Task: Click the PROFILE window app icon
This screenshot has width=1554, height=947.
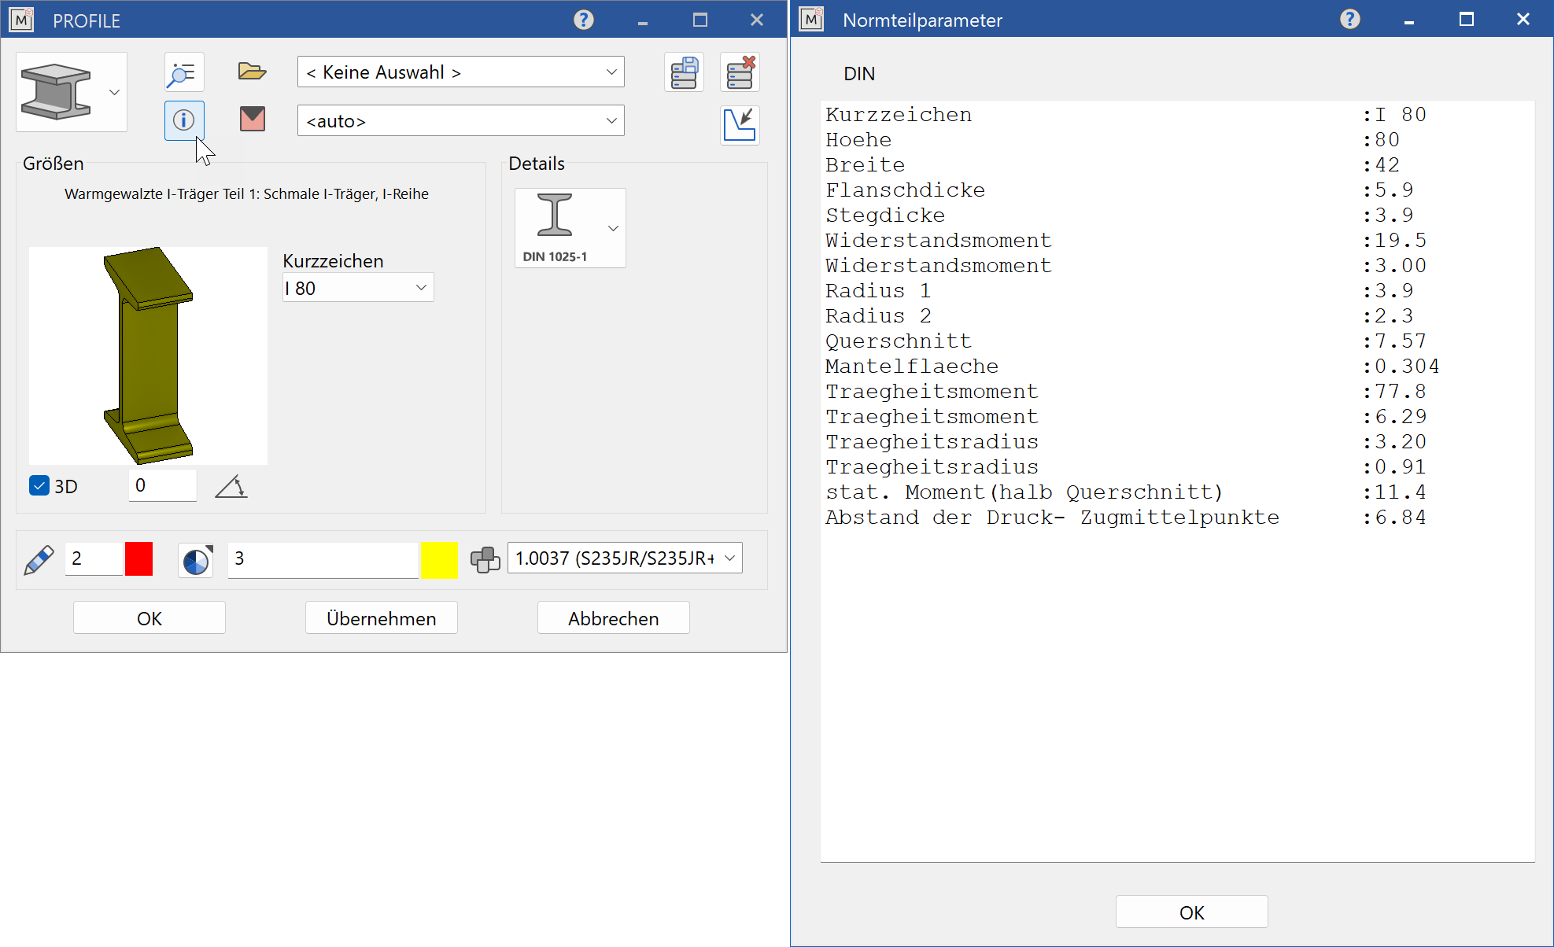Action: click(x=21, y=20)
